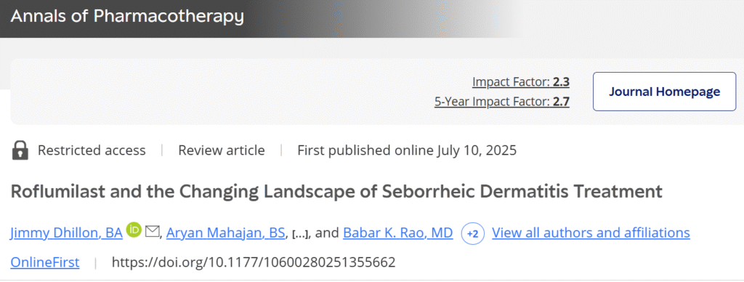
Task: Follow the 5-Year Impact Factor 2.7 link
Action: (501, 101)
